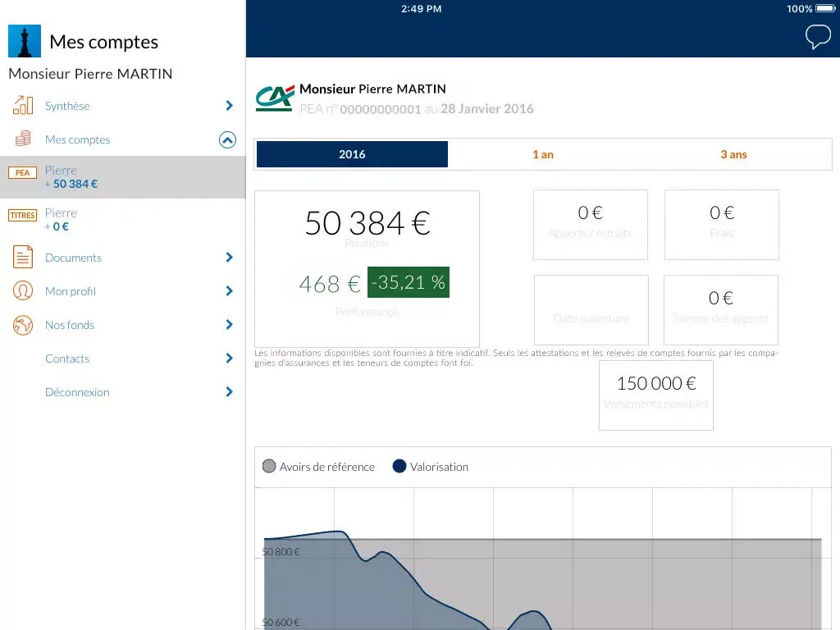Expand the Contacts chevron
Image resolution: width=840 pixels, height=630 pixels.
click(230, 358)
